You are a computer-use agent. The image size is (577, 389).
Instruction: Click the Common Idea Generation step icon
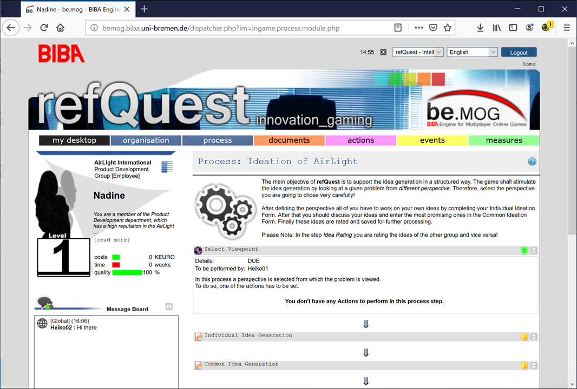click(x=198, y=365)
